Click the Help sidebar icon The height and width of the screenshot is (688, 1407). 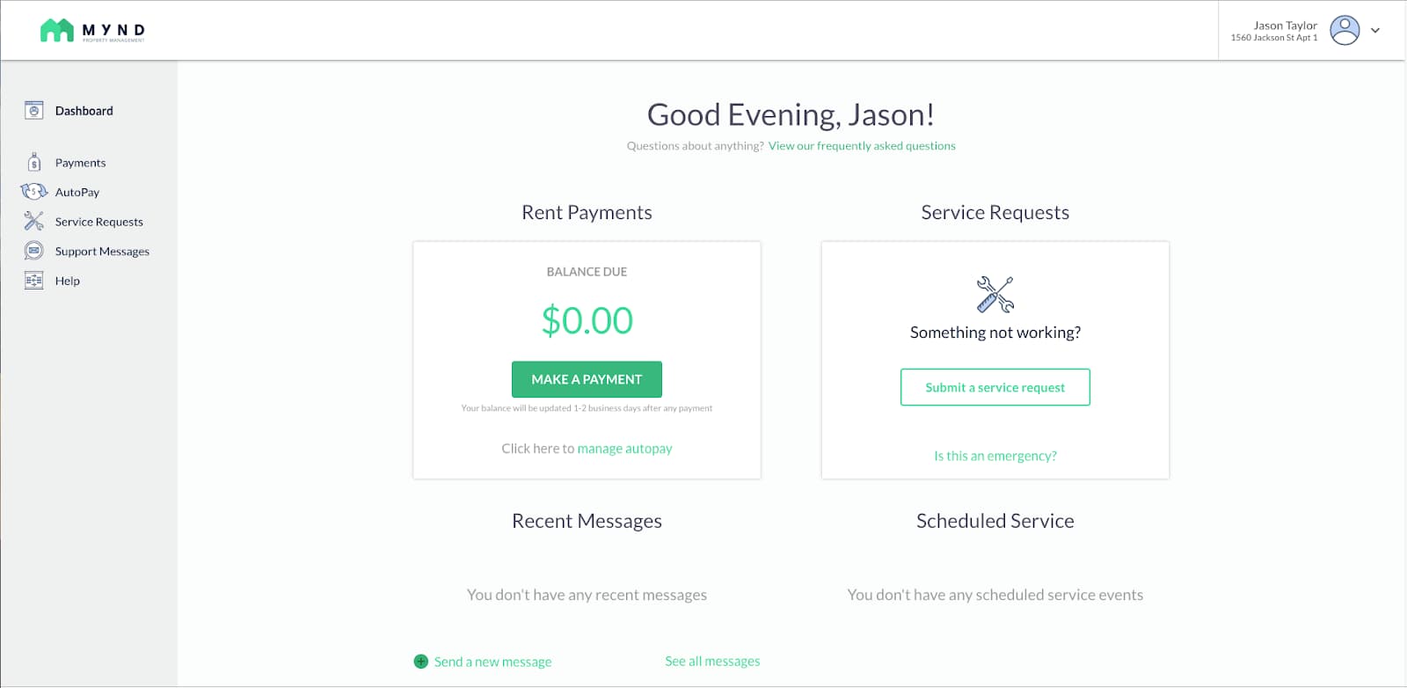click(x=33, y=281)
